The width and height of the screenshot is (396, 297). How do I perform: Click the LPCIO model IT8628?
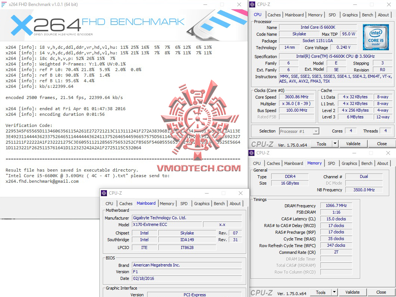(x=187, y=247)
